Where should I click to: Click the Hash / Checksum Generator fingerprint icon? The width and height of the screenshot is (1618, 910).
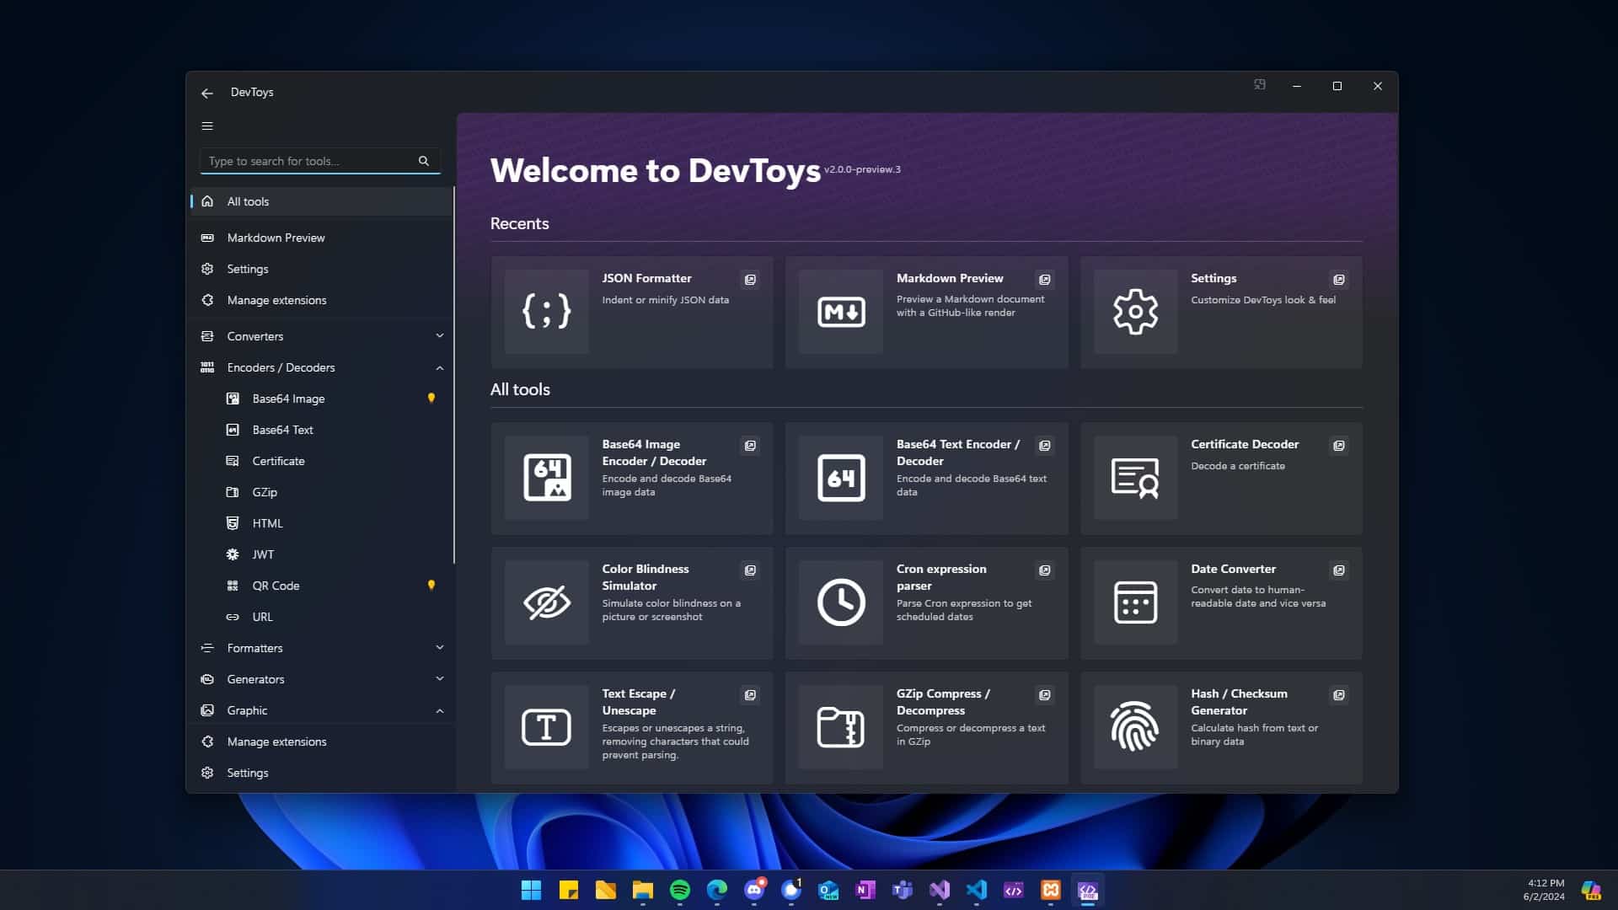[x=1135, y=726]
